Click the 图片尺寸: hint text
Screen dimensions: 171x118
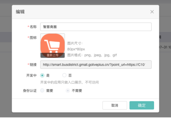(x=75, y=43)
